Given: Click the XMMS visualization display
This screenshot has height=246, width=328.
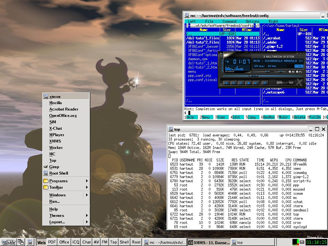Looking at the screenshot, I should pos(237,68).
